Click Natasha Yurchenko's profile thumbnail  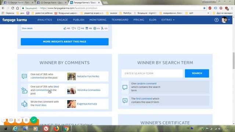coord(72,76)
